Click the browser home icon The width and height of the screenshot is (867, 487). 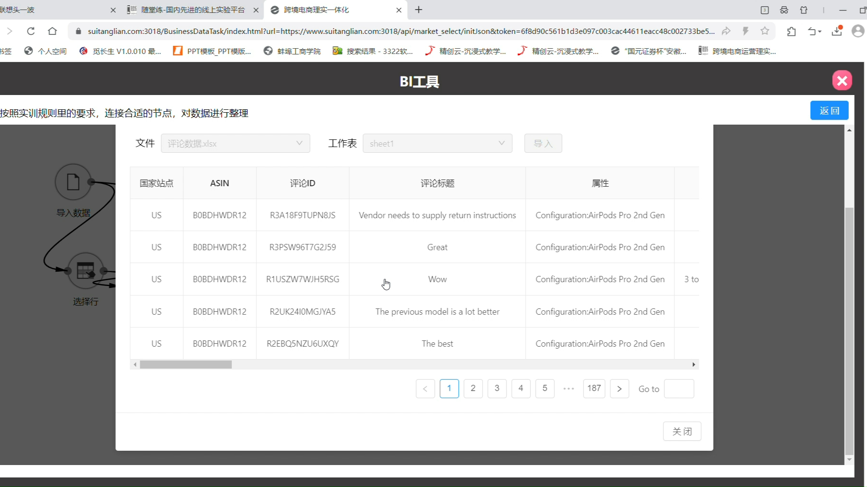52,31
